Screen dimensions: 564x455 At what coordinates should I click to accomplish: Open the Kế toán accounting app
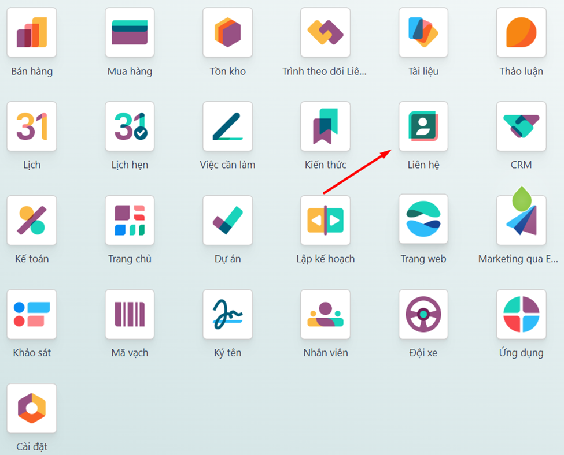click(x=32, y=220)
